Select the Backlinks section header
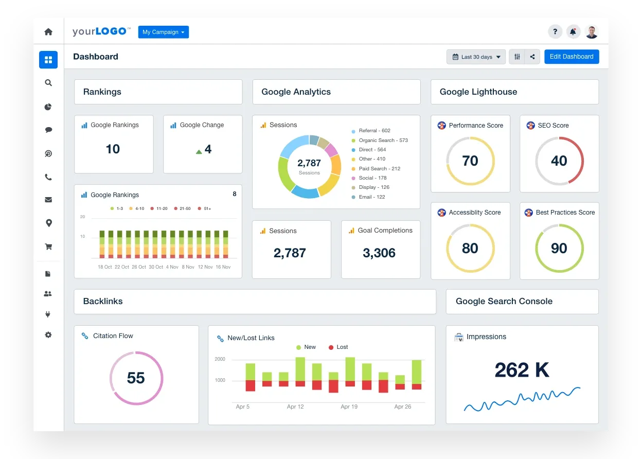This screenshot has height=459, width=642. pos(255,302)
